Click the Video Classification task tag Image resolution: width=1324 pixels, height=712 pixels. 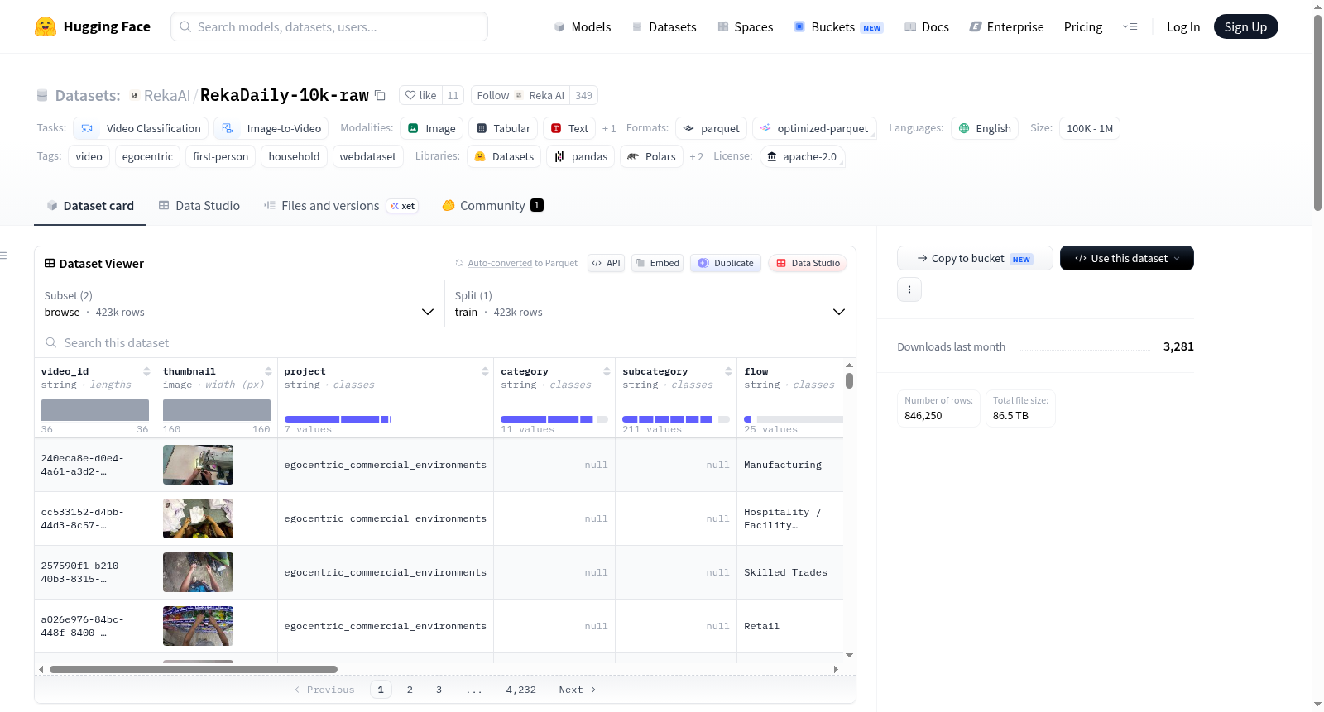pyautogui.click(x=141, y=128)
